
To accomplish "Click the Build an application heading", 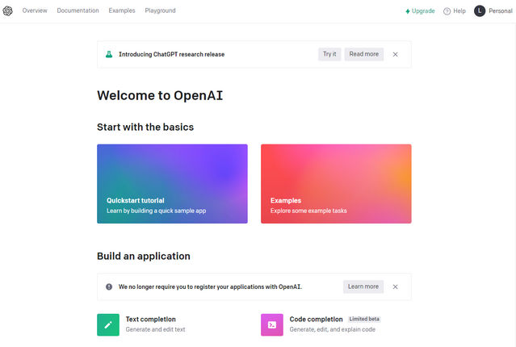I will point(144,257).
